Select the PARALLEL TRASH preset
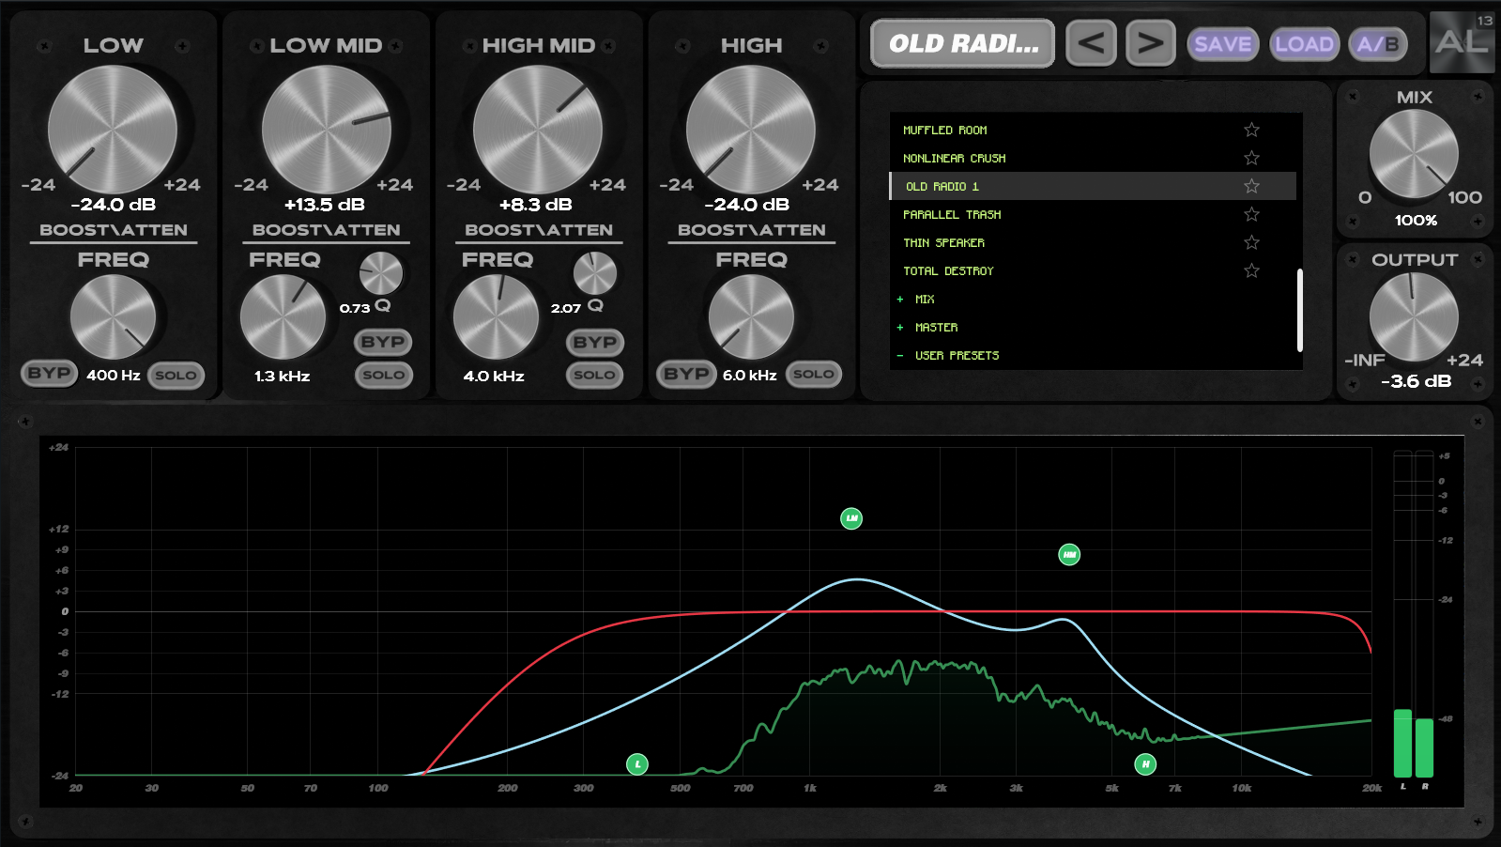Screen dimensions: 1501x847 click(1093, 214)
